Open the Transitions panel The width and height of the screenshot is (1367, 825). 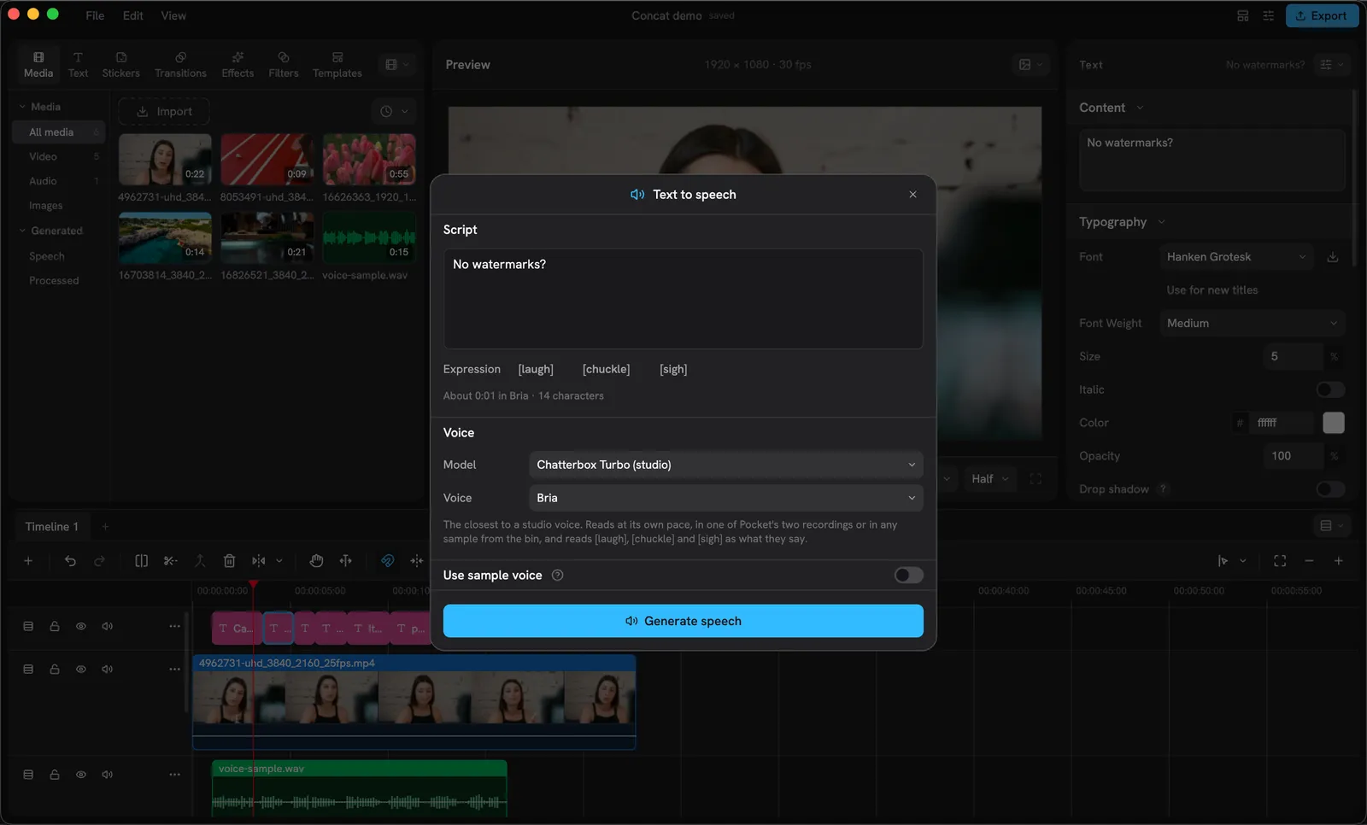(x=180, y=65)
